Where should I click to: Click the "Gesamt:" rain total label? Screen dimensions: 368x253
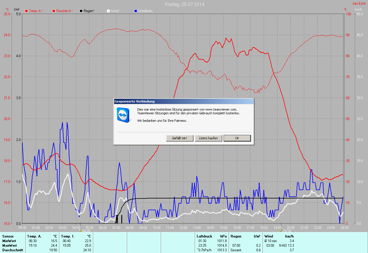pos(236,250)
